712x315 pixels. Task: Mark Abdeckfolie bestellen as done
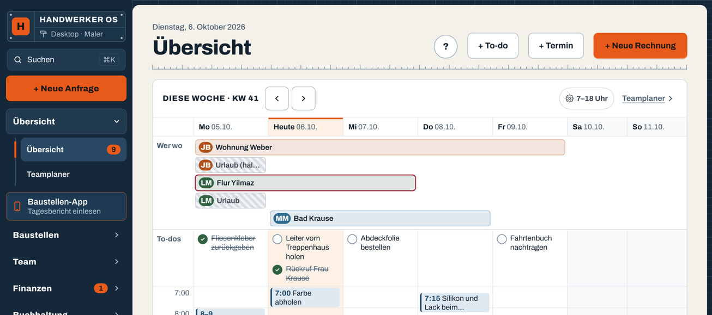click(352, 239)
